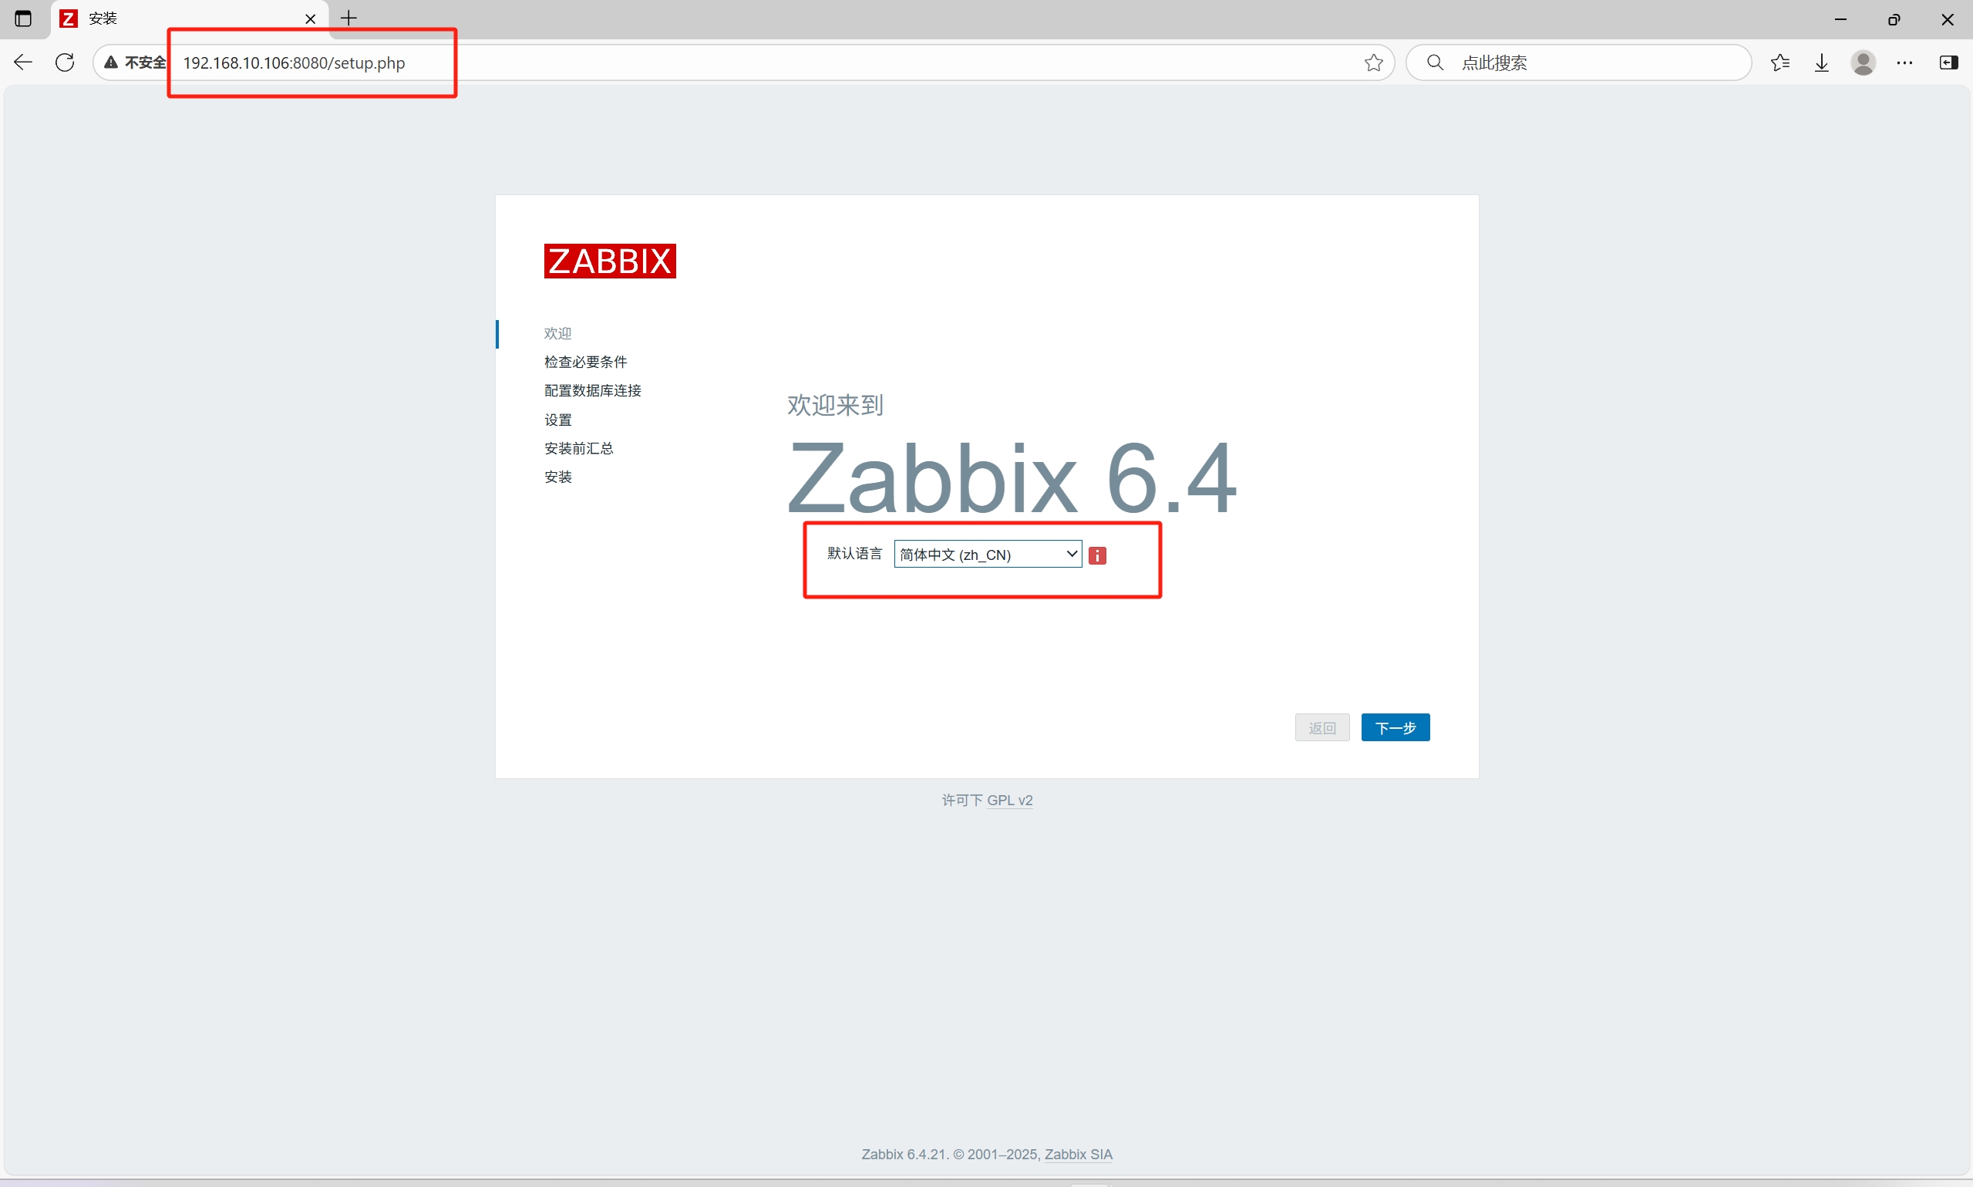Click the 下一步 button

pos(1395,727)
